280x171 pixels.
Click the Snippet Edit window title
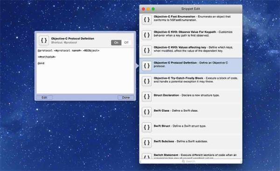pos(190,9)
